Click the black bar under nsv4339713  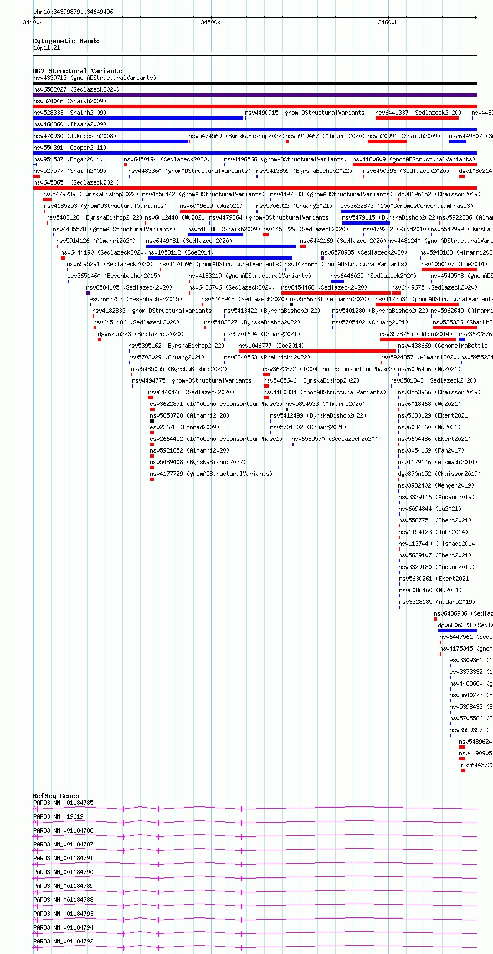point(255,83)
